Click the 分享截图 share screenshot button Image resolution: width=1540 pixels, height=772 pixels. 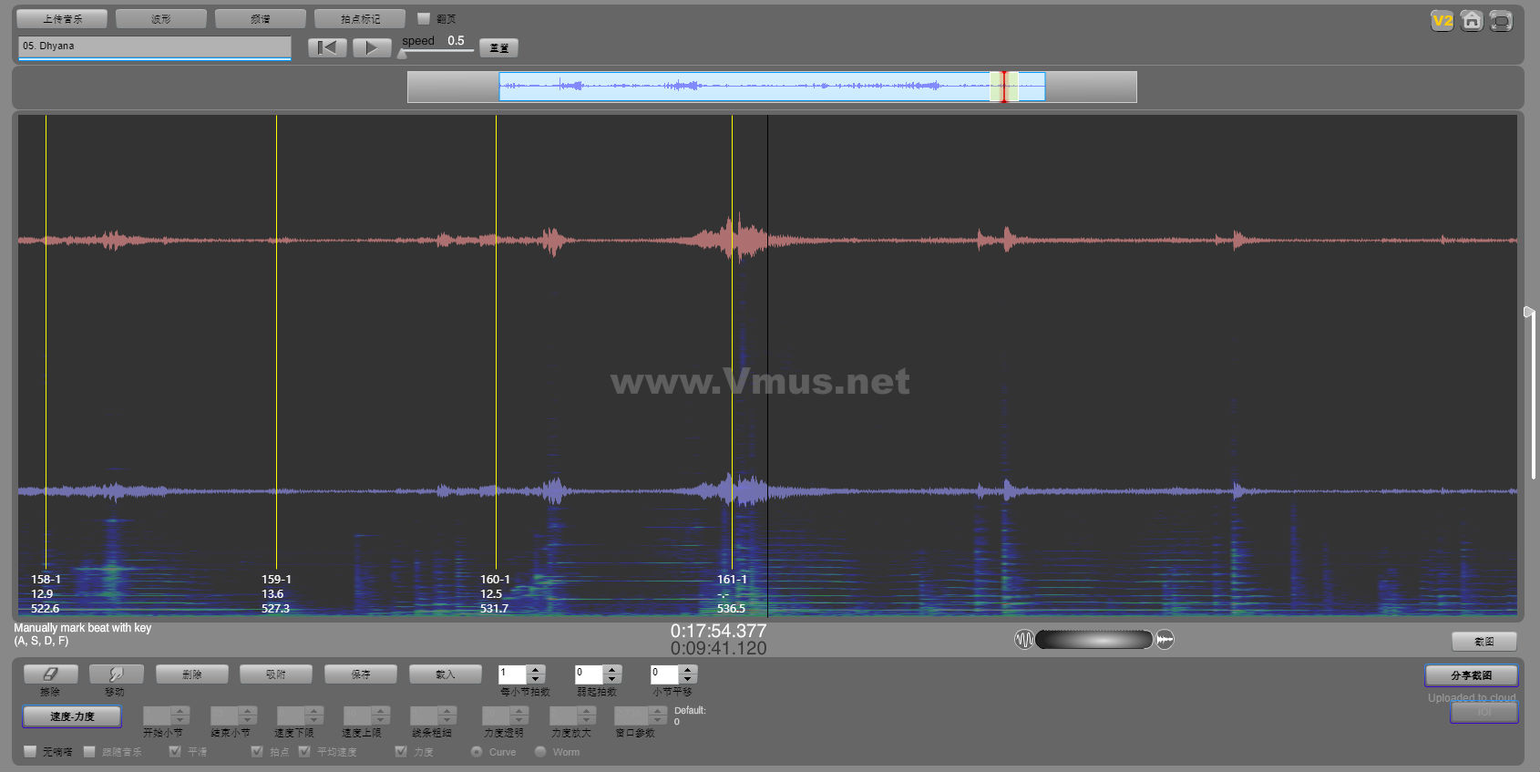[1471, 675]
